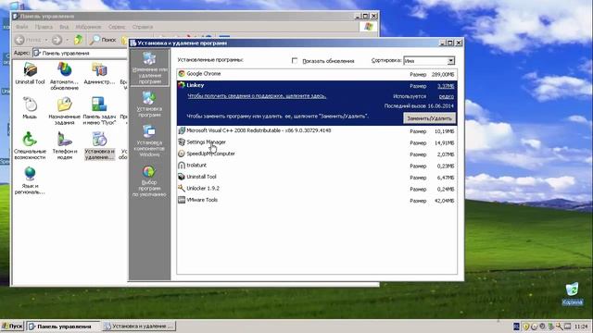Open Сервис menu in Control Panel window
This screenshot has height=333, width=593.
(117, 27)
